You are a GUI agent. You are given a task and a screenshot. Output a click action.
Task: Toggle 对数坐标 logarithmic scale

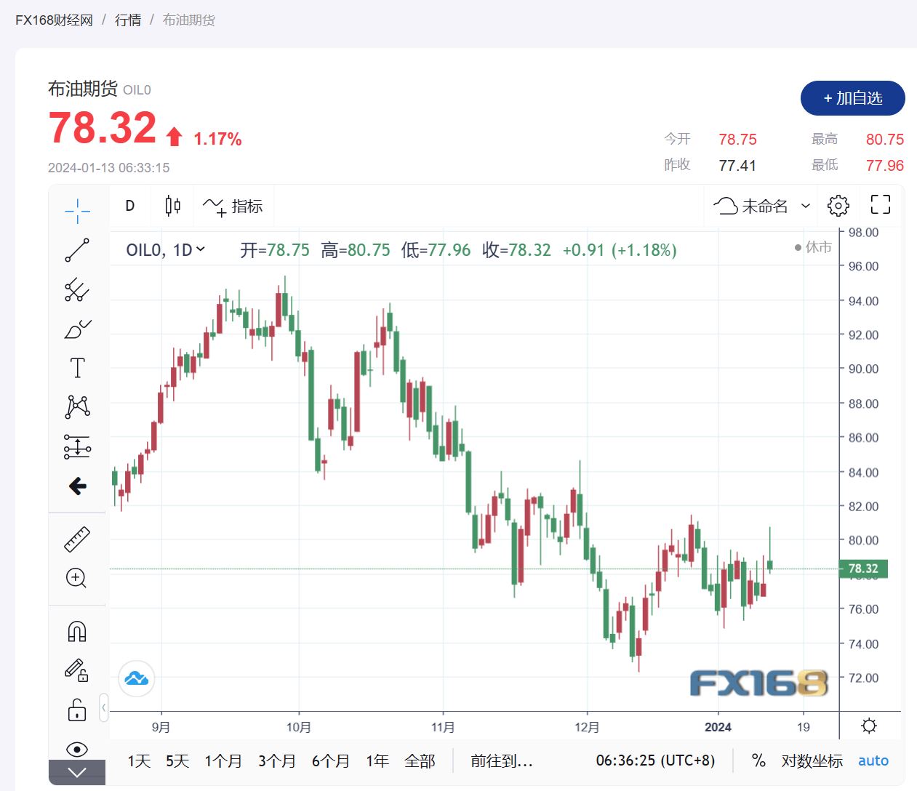point(812,761)
